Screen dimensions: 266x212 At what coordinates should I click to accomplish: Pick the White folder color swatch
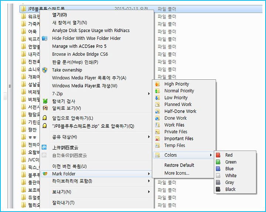pyautogui.click(x=218, y=175)
